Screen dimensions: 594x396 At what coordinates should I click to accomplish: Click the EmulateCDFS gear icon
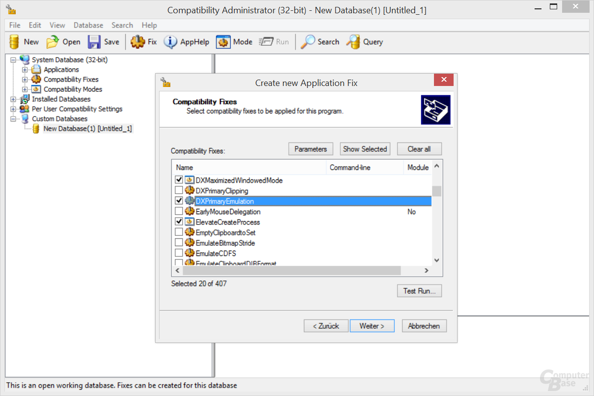click(189, 254)
